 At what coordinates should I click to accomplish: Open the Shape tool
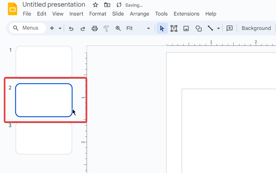pyautogui.click(x=198, y=28)
